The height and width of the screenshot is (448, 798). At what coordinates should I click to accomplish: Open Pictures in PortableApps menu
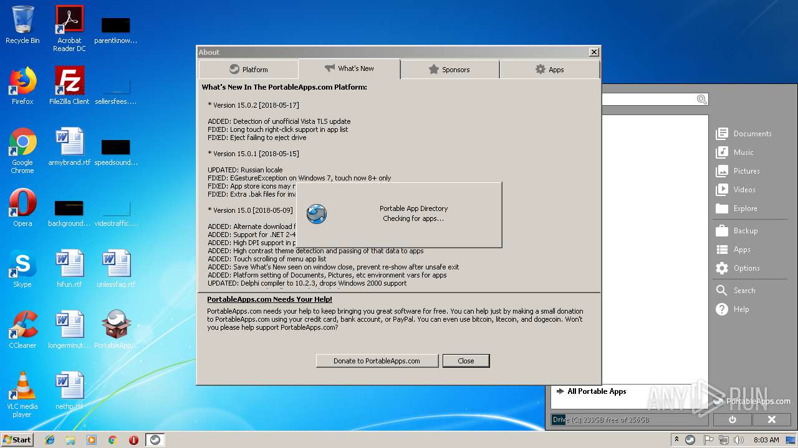738,171
